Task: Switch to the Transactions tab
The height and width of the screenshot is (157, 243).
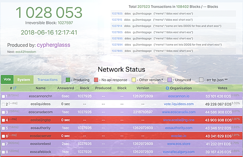Action: click(x=47, y=80)
